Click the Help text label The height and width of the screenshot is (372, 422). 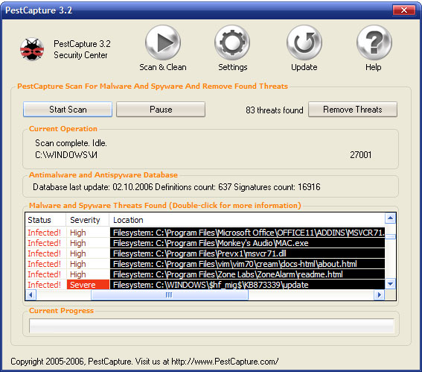[374, 67]
